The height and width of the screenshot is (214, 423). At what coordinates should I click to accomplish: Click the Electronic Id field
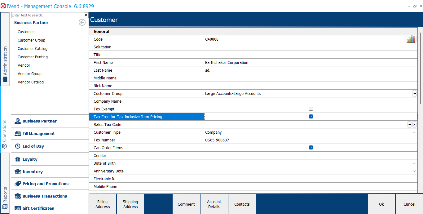point(311,179)
